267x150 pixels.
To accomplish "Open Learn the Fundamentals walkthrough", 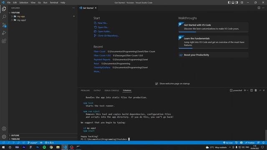I will pyautogui.click(x=213, y=42).
